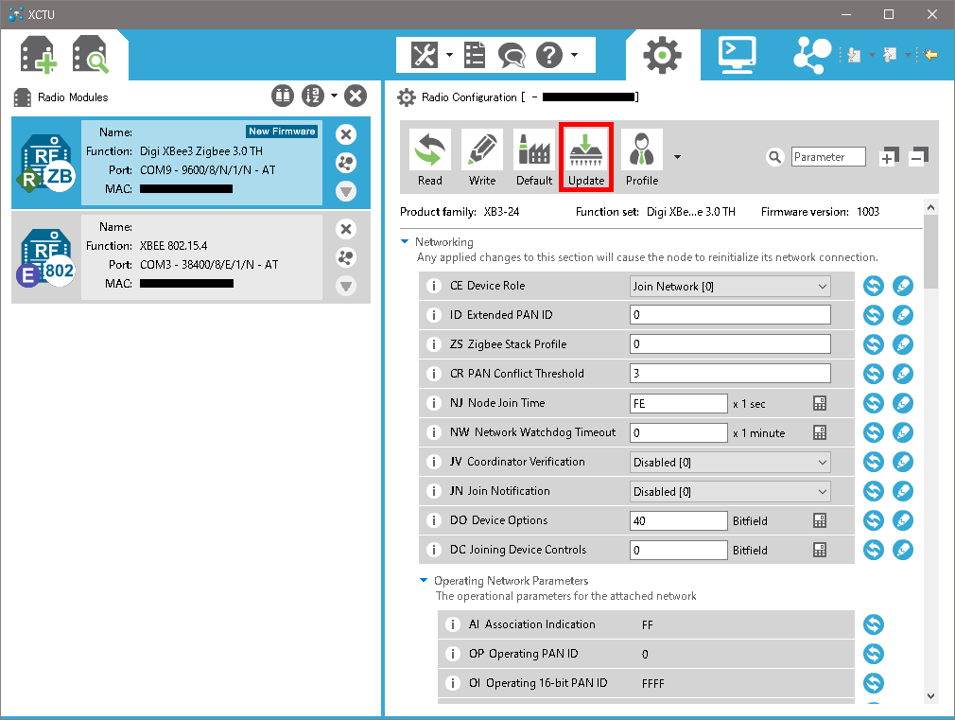Open radio modules sort order dropdown arrow

point(335,96)
